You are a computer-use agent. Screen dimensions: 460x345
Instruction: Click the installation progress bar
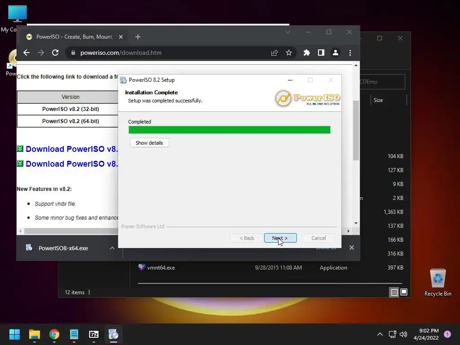(x=230, y=130)
